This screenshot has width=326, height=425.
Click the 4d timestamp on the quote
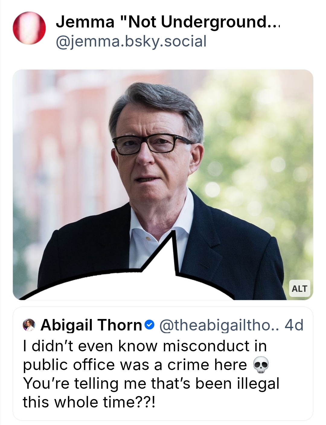(x=294, y=325)
